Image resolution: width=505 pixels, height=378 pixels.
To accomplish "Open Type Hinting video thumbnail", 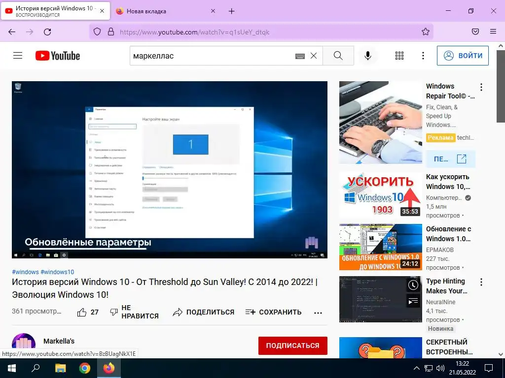I will 380,299.
